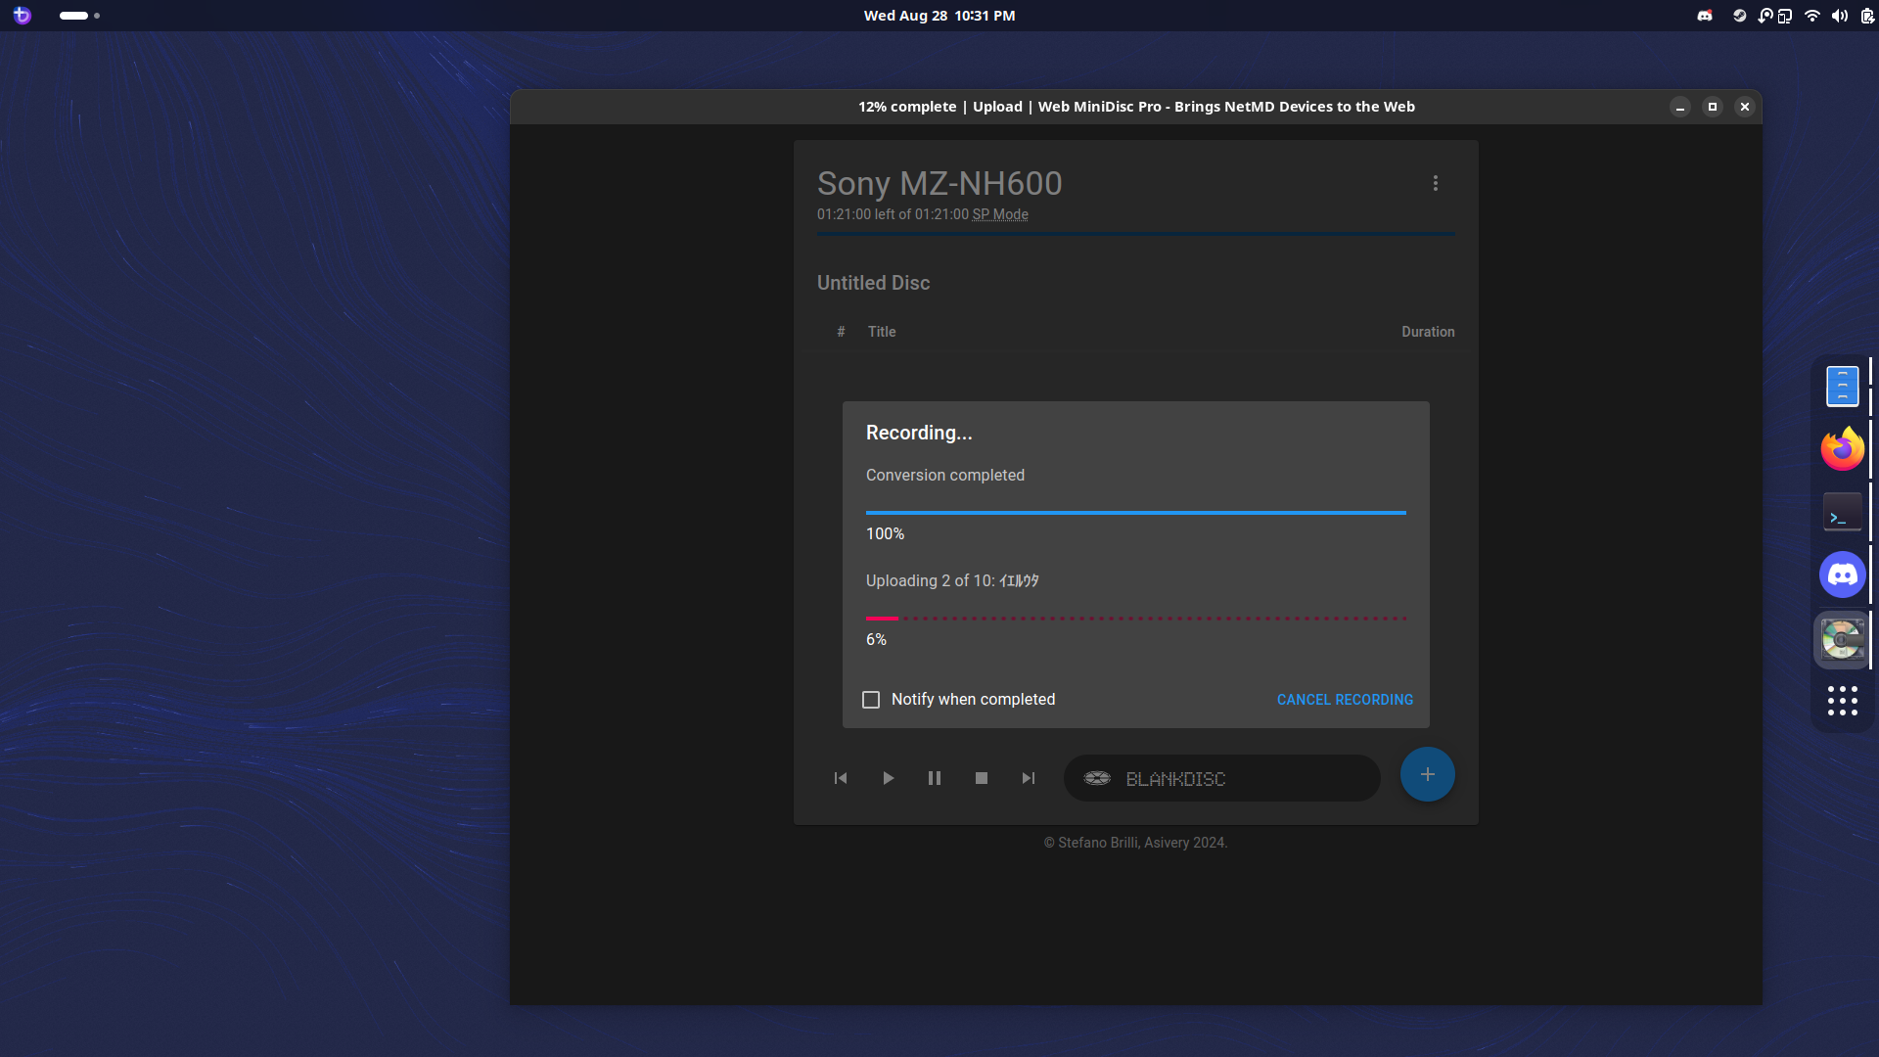Launch Firefox from the dock
The height and width of the screenshot is (1057, 1879).
(x=1841, y=448)
